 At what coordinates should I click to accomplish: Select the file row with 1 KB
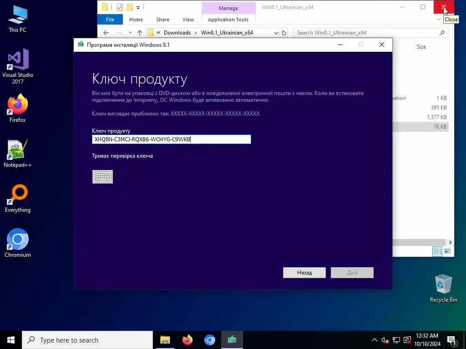point(420,98)
